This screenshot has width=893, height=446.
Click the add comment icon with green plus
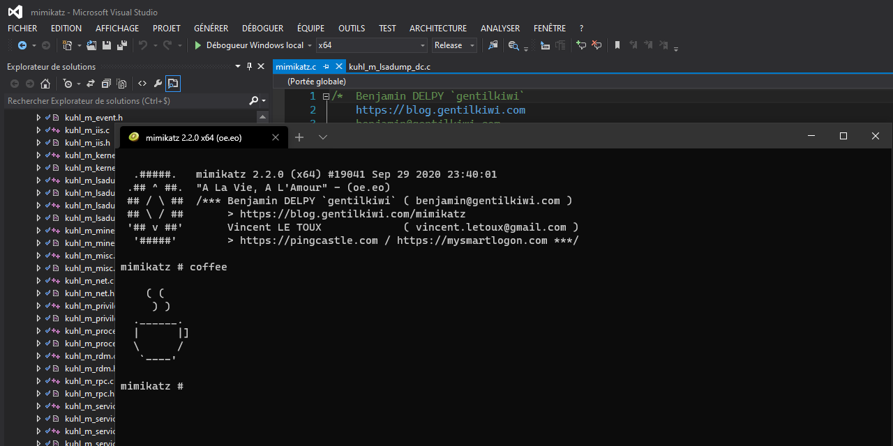580,45
